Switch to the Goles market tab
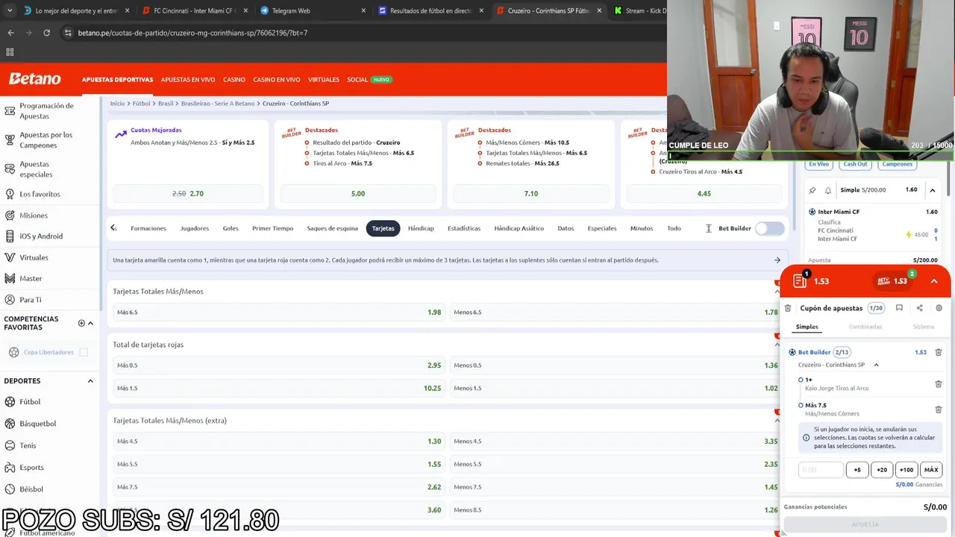955x537 pixels. (x=231, y=228)
